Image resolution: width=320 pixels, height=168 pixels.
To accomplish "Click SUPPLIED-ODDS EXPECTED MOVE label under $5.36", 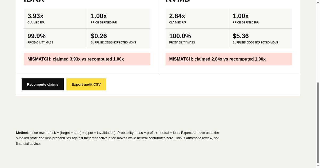I will [x=255, y=43].
